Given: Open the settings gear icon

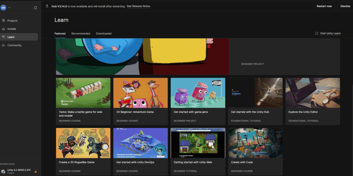Looking at the screenshot, I should (36, 8).
